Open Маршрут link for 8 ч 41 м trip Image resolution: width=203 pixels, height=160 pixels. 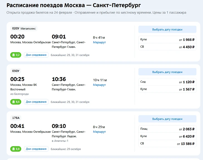click(x=99, y=42)
